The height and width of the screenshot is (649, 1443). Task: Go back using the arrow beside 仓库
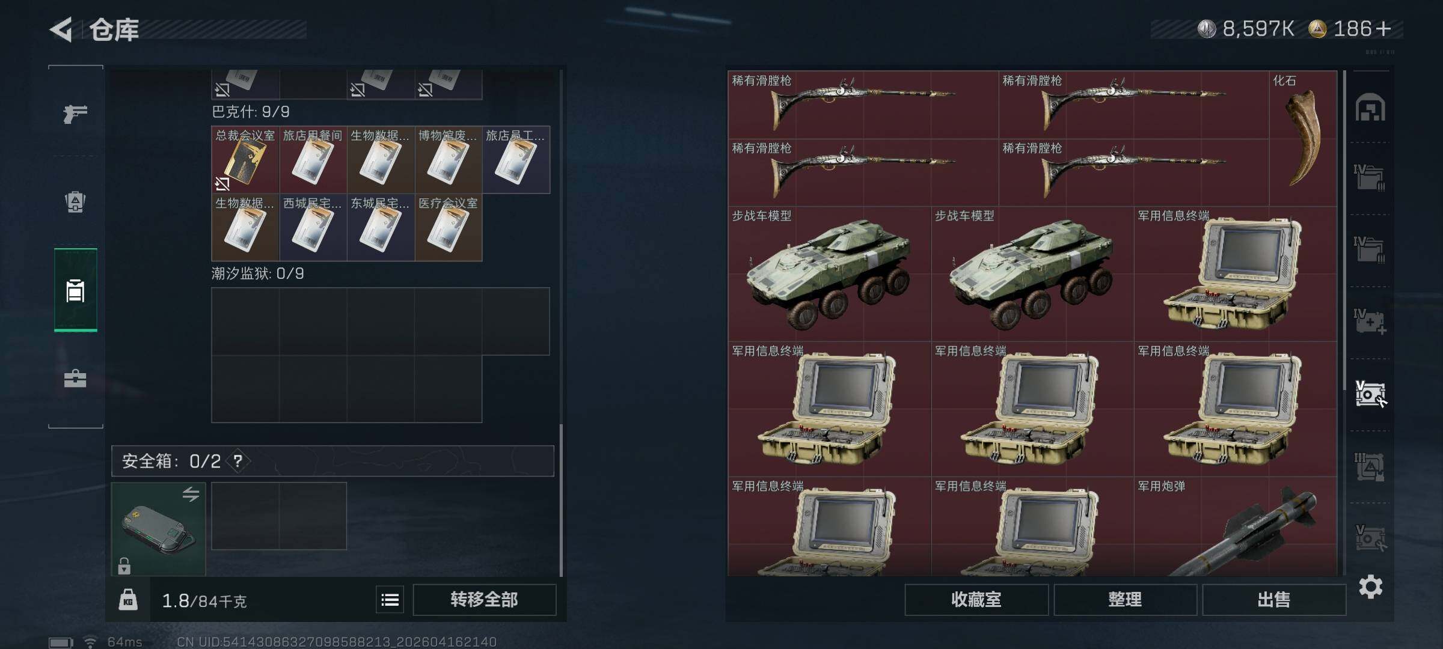(61, 29)
